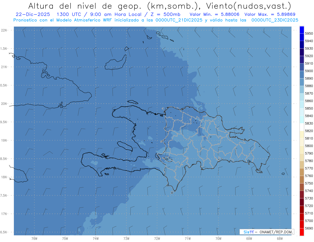314x242 pixels.
Task: Click the "71W" longitude axis label
Action: tap(188, 239)
